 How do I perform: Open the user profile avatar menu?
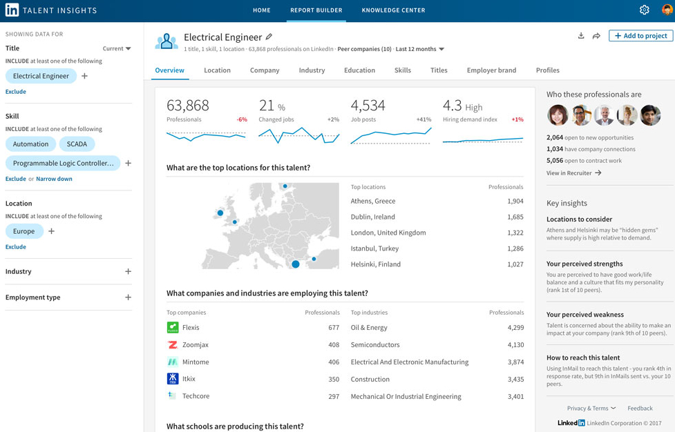click(667, 10)
